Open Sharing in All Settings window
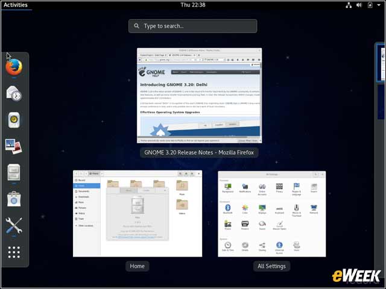 pos(262,246)
